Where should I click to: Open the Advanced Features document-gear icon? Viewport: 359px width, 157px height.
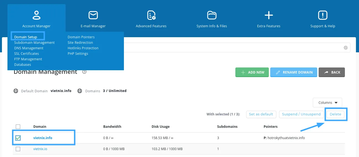[151, 15]
